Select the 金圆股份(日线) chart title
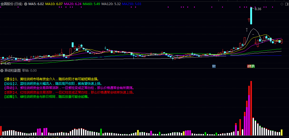The image size is (289, 138). [x=12, y=4]
